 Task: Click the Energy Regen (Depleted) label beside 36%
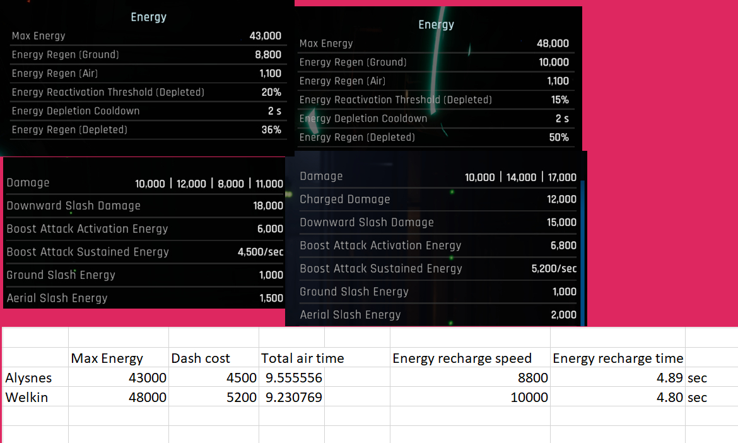69,130
